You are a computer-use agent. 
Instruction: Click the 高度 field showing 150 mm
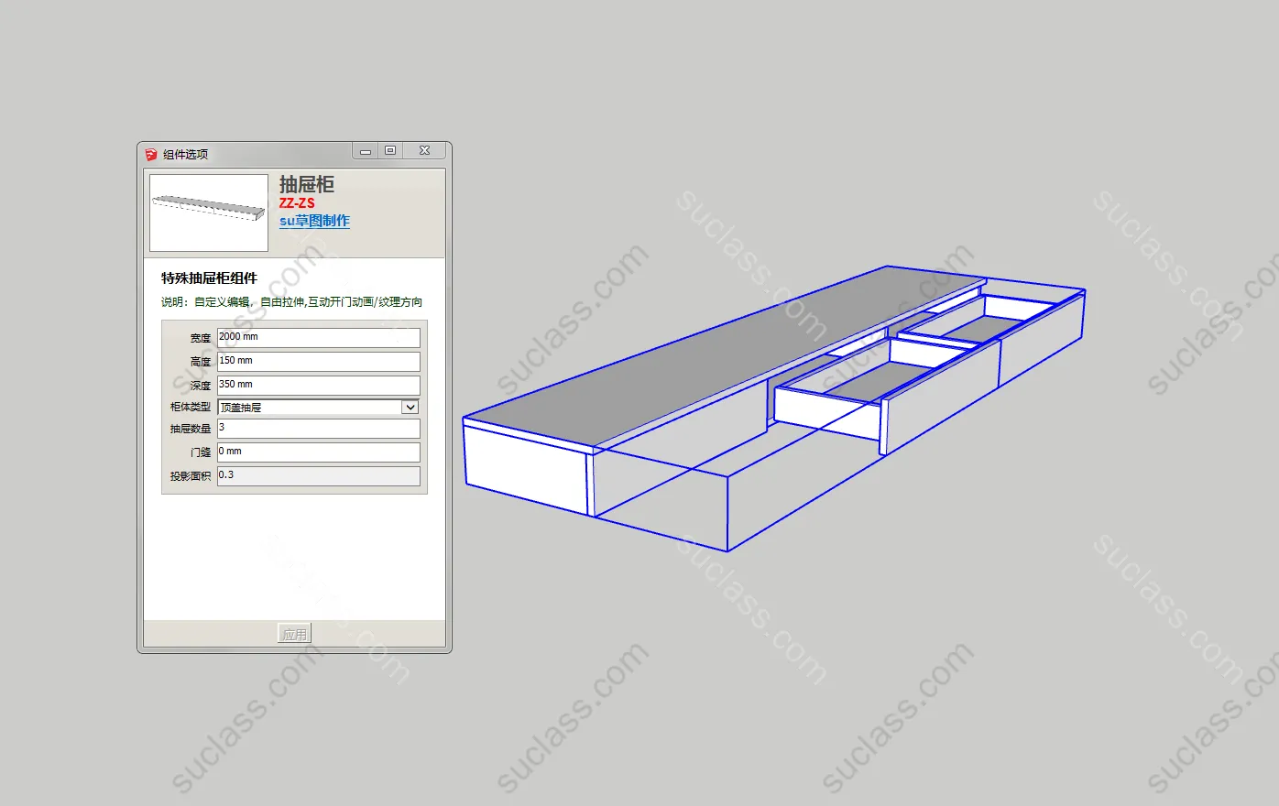click(x=318, y=361)
